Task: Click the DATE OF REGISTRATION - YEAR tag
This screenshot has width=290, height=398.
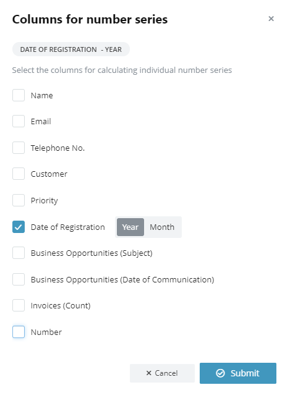Action: (71, 49)
